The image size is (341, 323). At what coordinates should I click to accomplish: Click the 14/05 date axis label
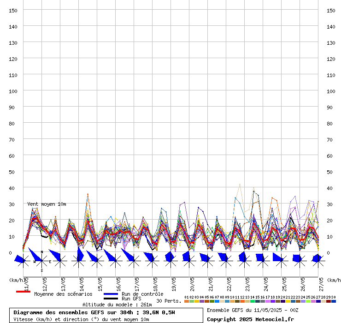pos(82,284)
